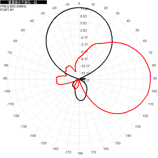Click the "2.83" radial scale value
This screenshot has width=158, height=158.
pyautogui.click(x=84, y=31)
